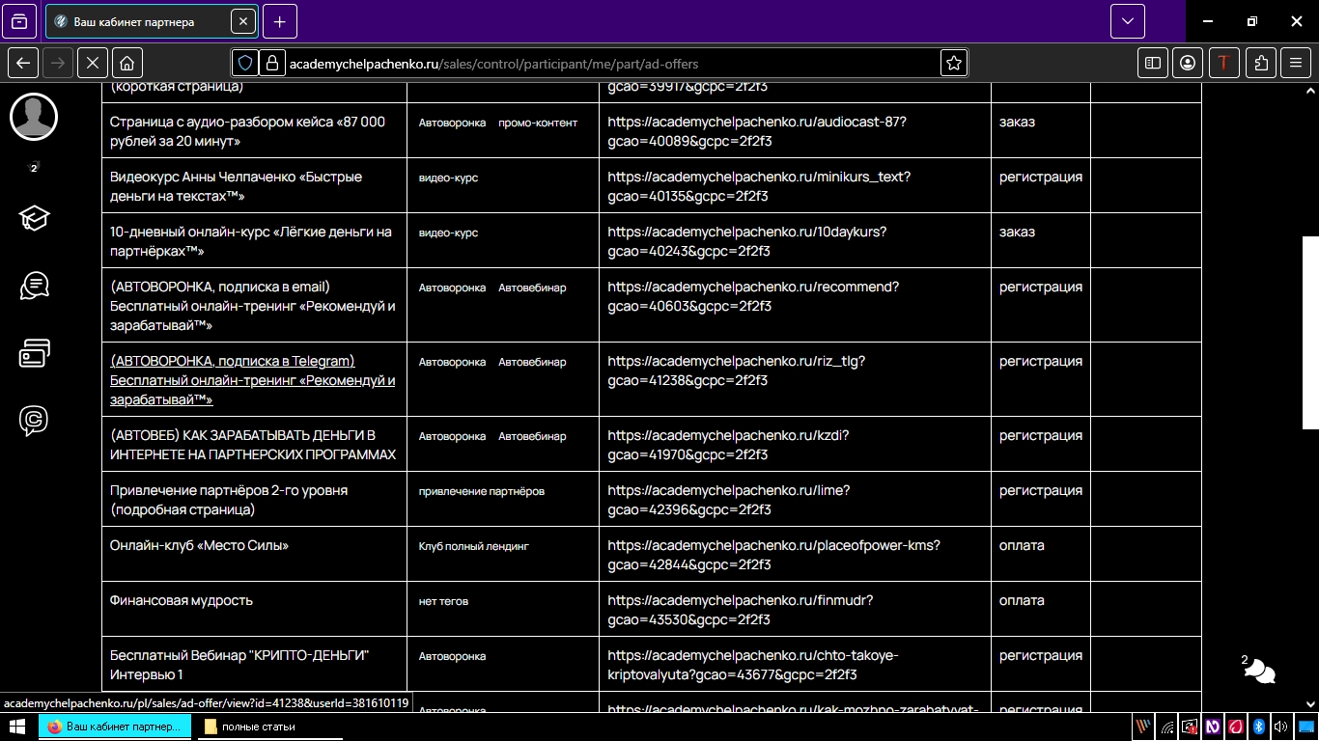The height and width of the screenshot is (741, 1319).
Task: Open offer 'Страница с аудио-разбором кейса «87 000'
Action: [247, 131]
